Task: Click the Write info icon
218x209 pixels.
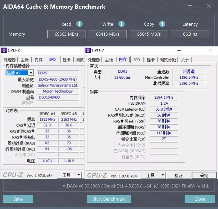Action: coord(121,24)
